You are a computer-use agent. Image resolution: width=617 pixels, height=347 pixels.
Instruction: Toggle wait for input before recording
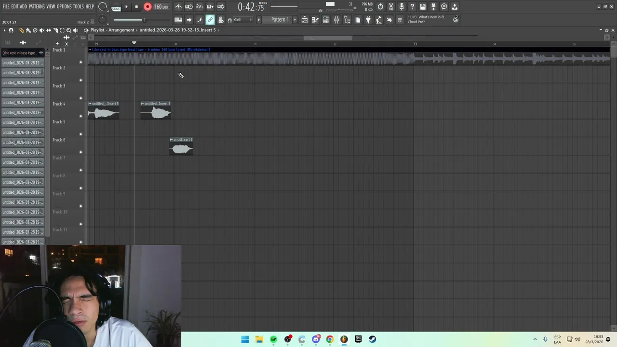(189, 7)
